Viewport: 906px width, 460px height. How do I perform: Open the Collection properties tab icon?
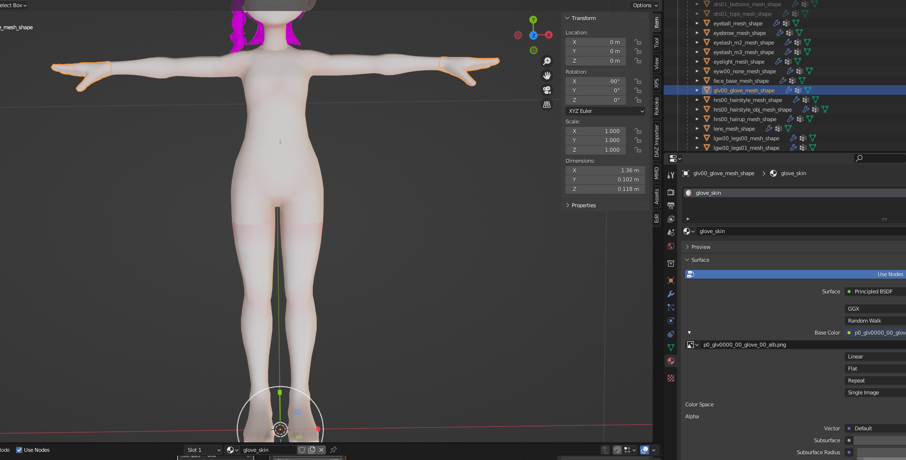pos(671,263)
